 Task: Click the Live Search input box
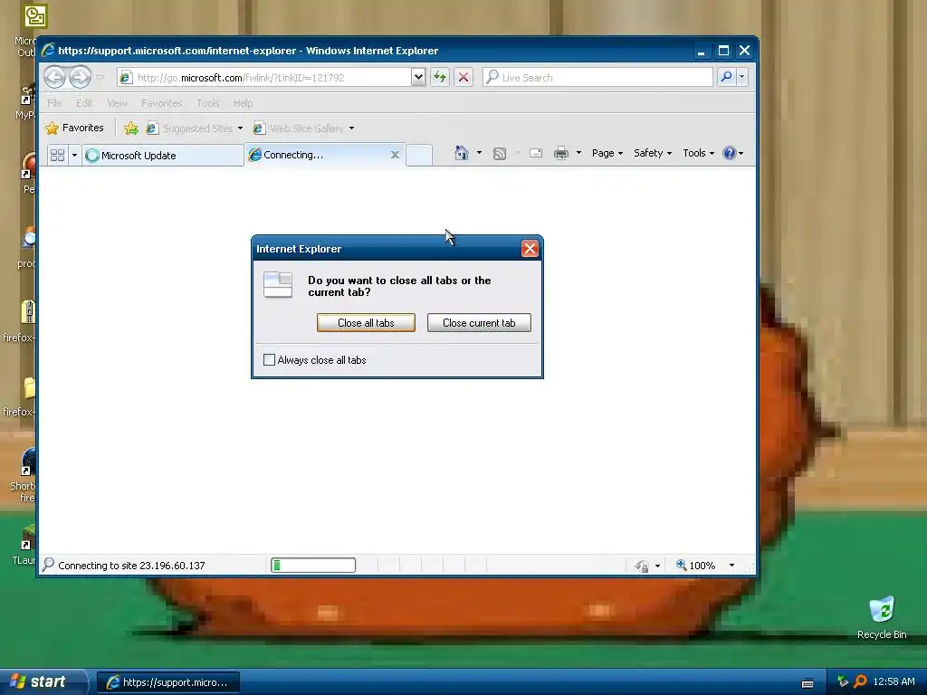tap(597, 78)
